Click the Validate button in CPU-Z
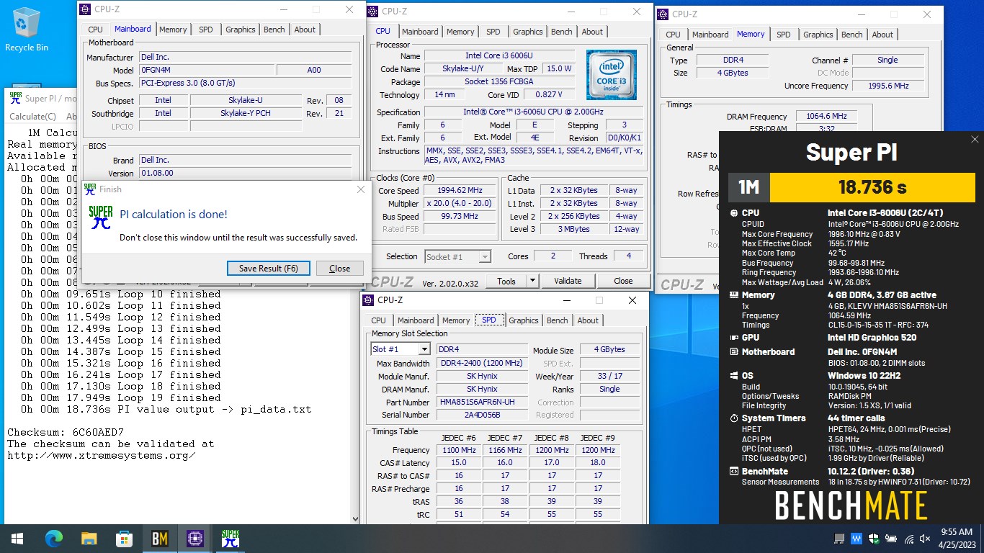 [568, 281]
